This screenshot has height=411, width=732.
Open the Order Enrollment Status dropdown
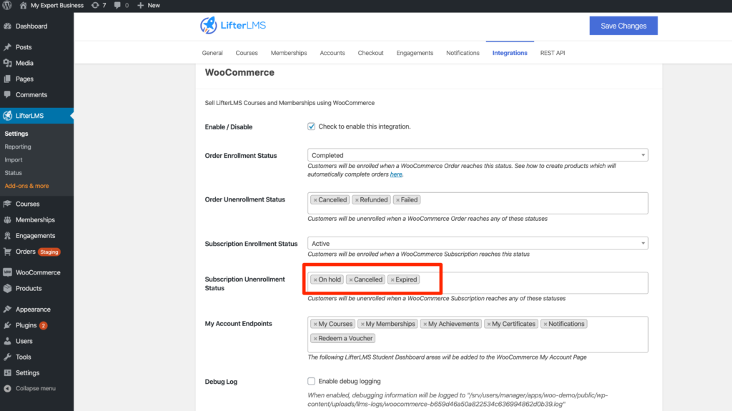(478, 155)
